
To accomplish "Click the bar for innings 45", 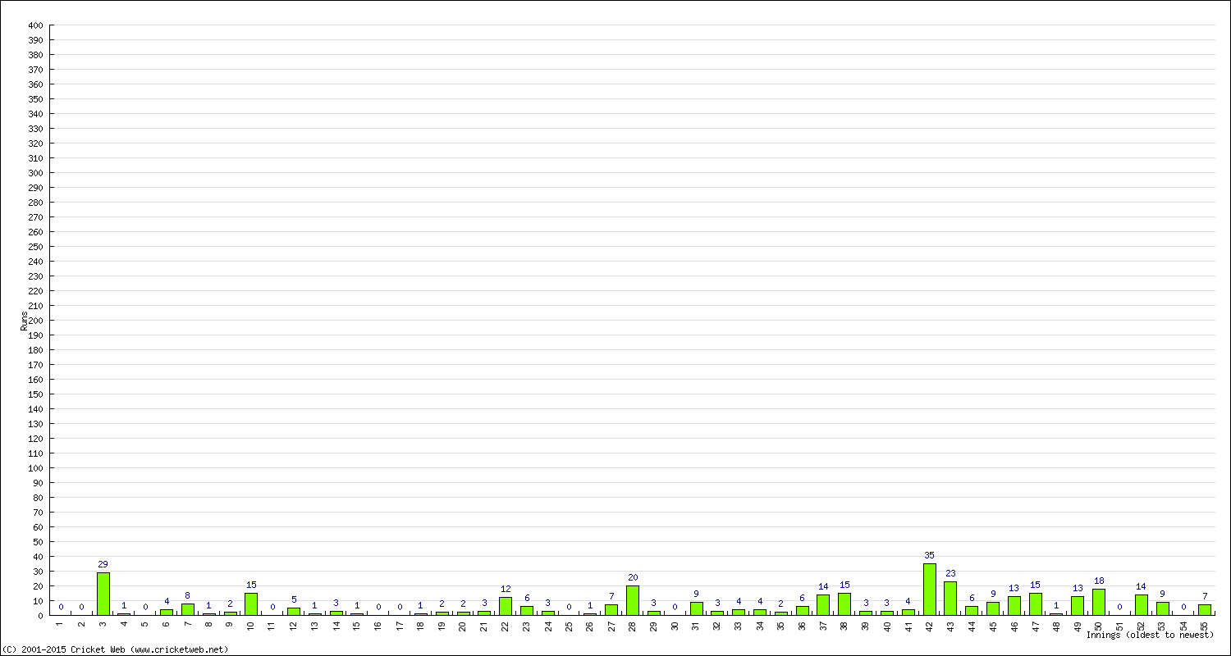I will pos(993,608).
